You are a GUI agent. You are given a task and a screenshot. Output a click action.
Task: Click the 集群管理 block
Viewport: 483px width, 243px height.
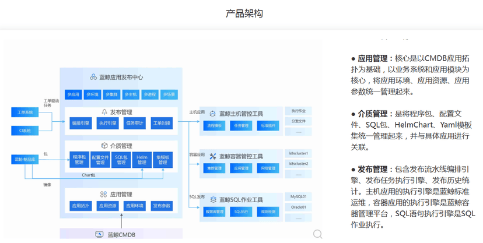coord(215,168)
